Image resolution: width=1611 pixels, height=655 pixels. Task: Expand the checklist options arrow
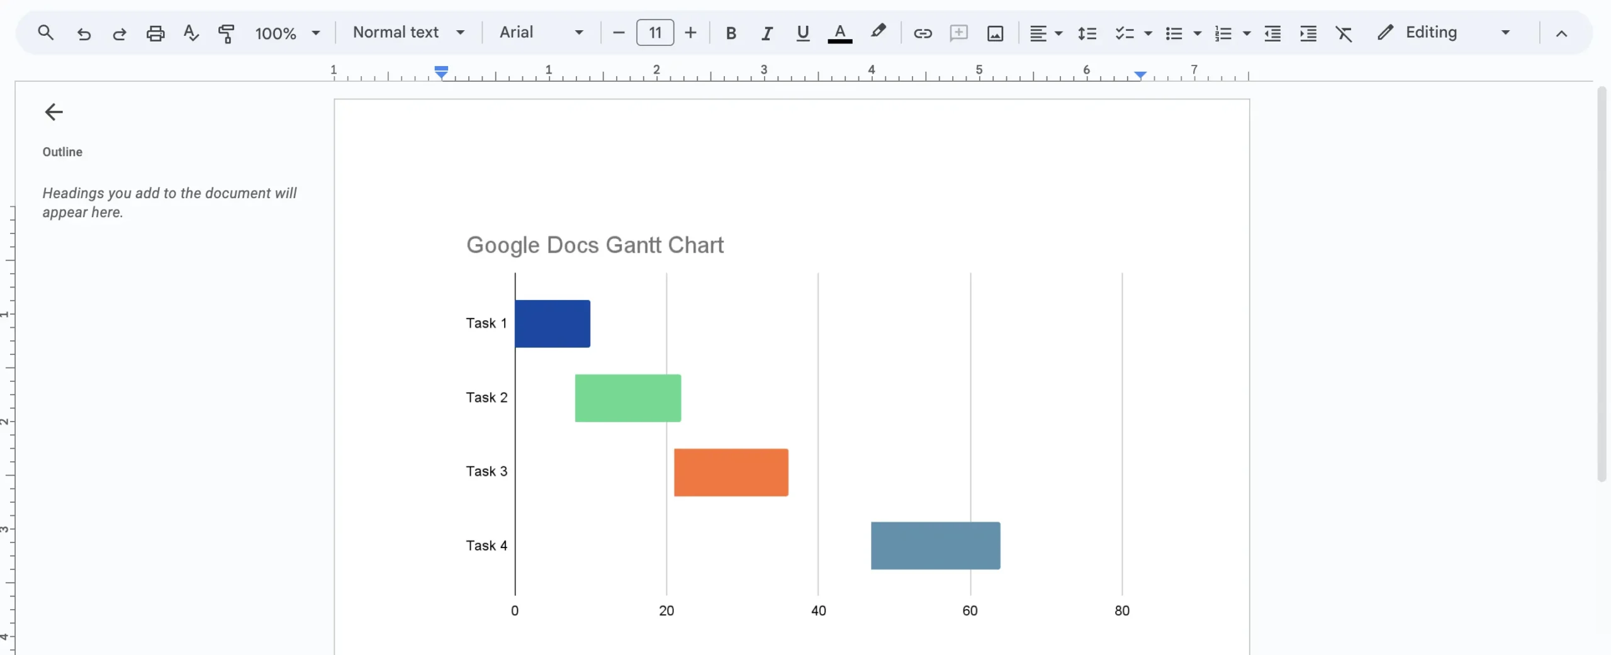click(x=1148, y=33)
